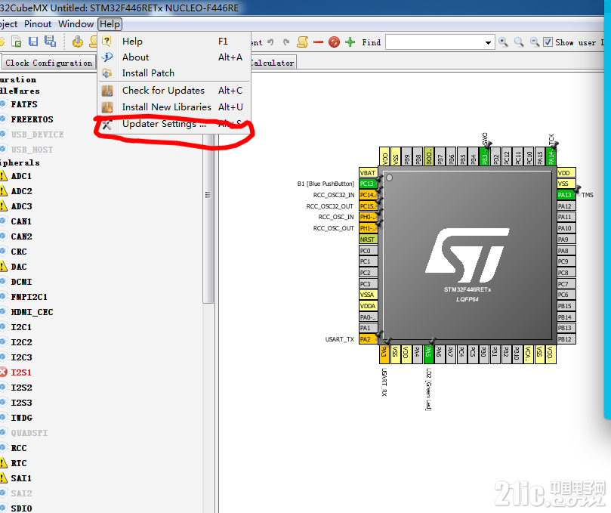The height and width of the screenshot is (513, 611).
Task: Open the Pinout menu
Action: click(x=38, y=24)
